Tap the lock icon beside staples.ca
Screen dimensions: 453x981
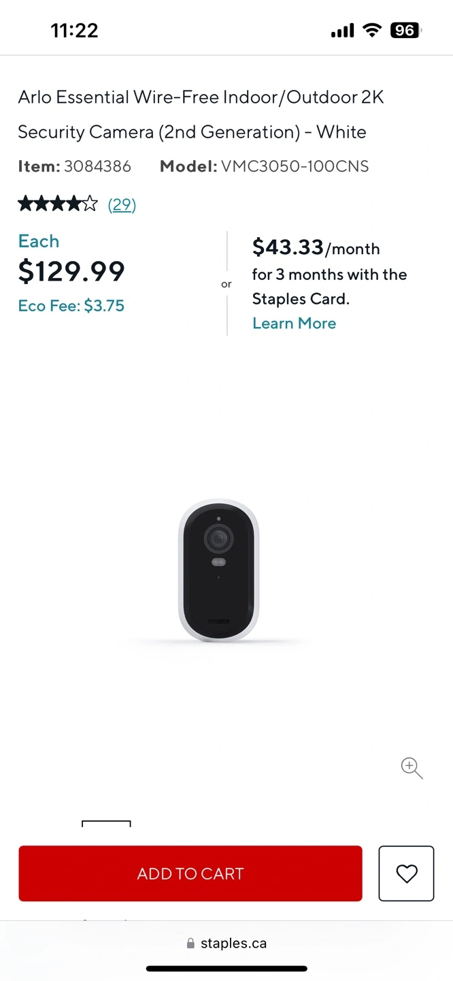coord(190,944)
